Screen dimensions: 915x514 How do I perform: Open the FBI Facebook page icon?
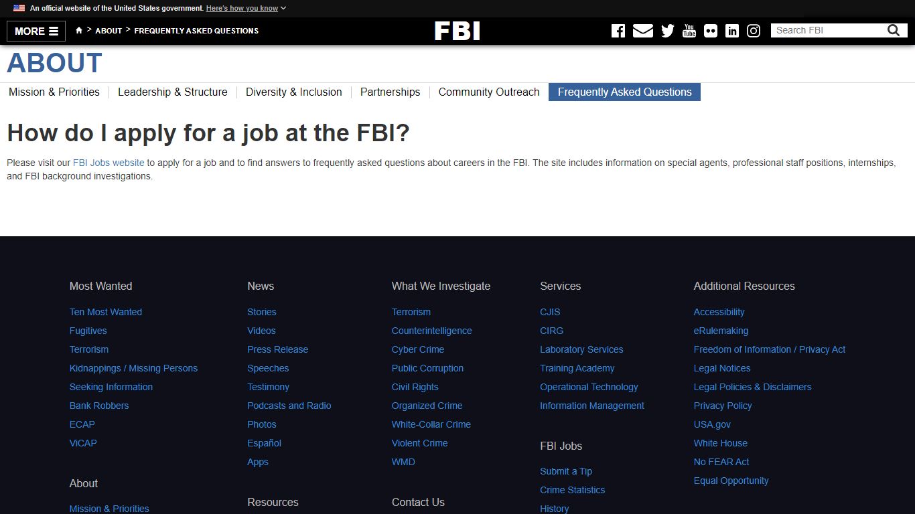click(x=618, y=31)
